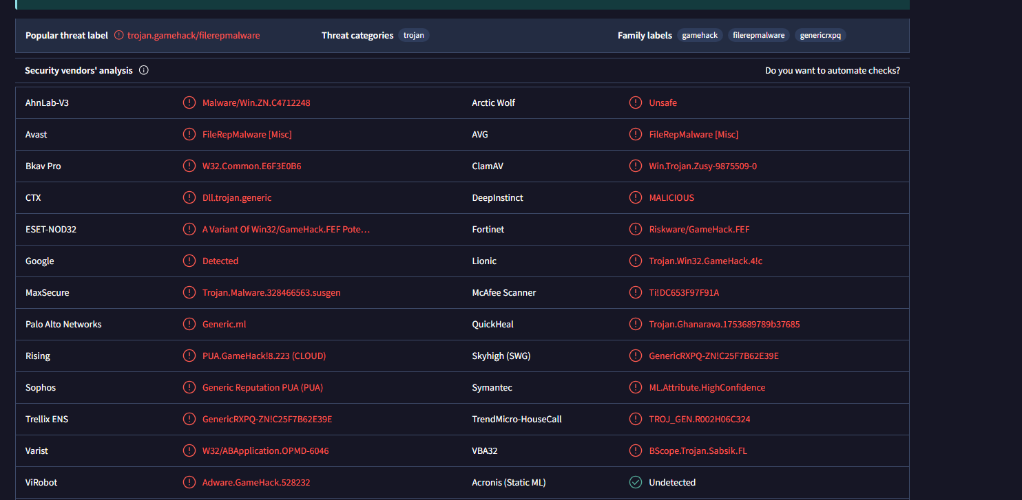Viewport: 1022px width, 500px height.
Task: Click AVG's FileRepMalware [Misc] detection
Action: point(693,134)
